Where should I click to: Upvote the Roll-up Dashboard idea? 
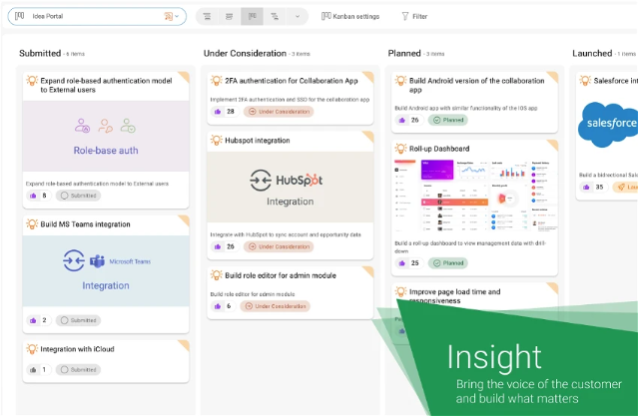(401, 263)
